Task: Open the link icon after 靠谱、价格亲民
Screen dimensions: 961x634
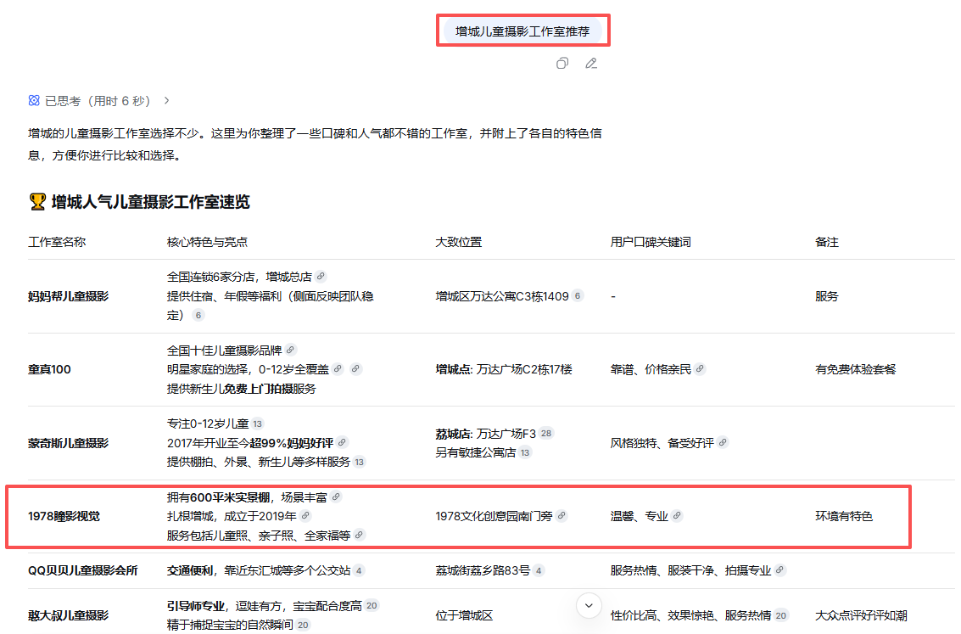Action: [x=700, y=369]
